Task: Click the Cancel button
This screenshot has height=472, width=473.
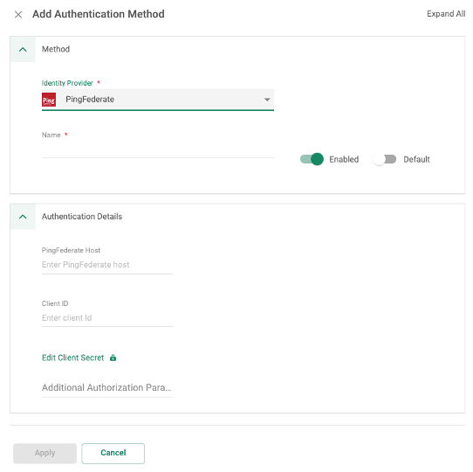Action: (x=113, y=453)
